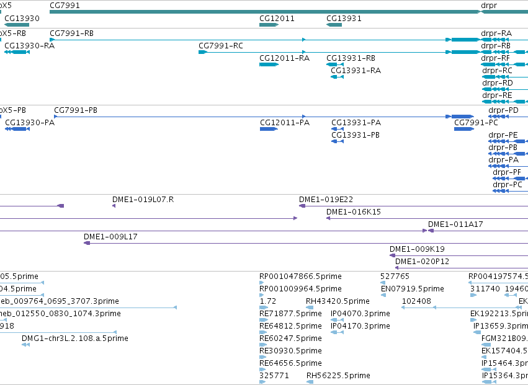Click transcript CG13930-RA
Viewport: 528px width, 385px height.
[x=17, y=52]
